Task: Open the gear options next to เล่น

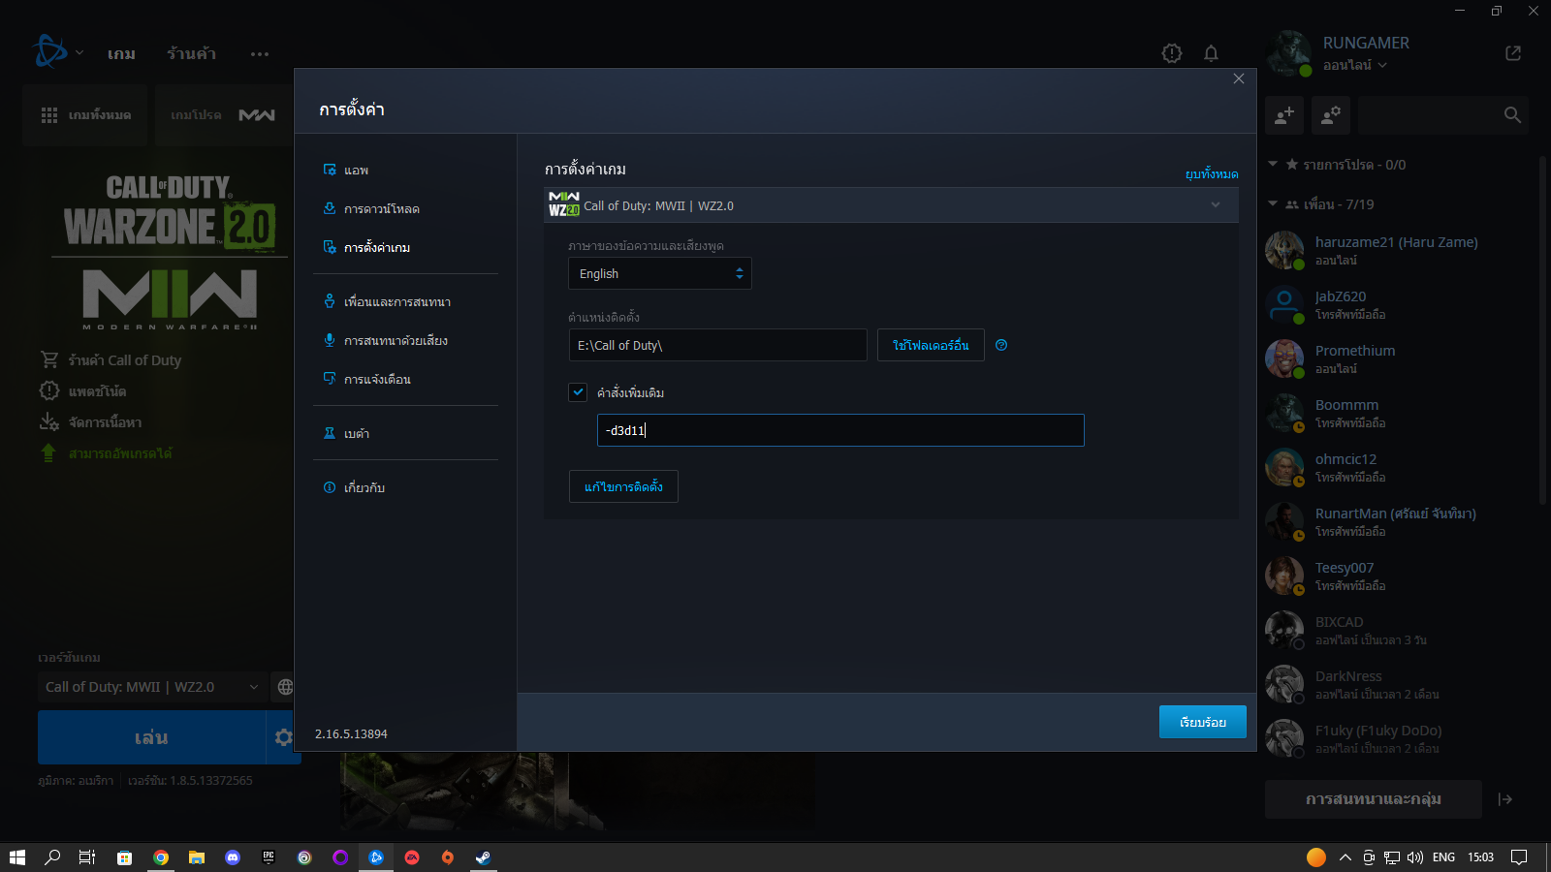Action: (283, 737)
